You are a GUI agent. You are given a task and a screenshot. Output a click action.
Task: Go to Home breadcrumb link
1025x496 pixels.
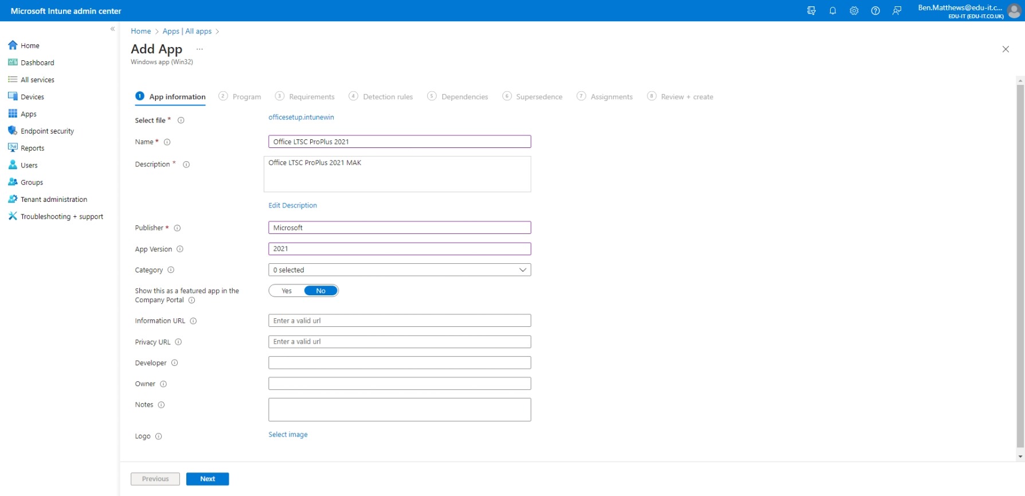[x=141, y=32]
